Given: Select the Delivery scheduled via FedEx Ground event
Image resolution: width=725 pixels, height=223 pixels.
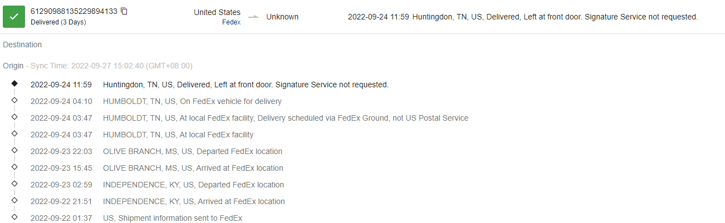Looking at the screenshot, I should point(286,118).
